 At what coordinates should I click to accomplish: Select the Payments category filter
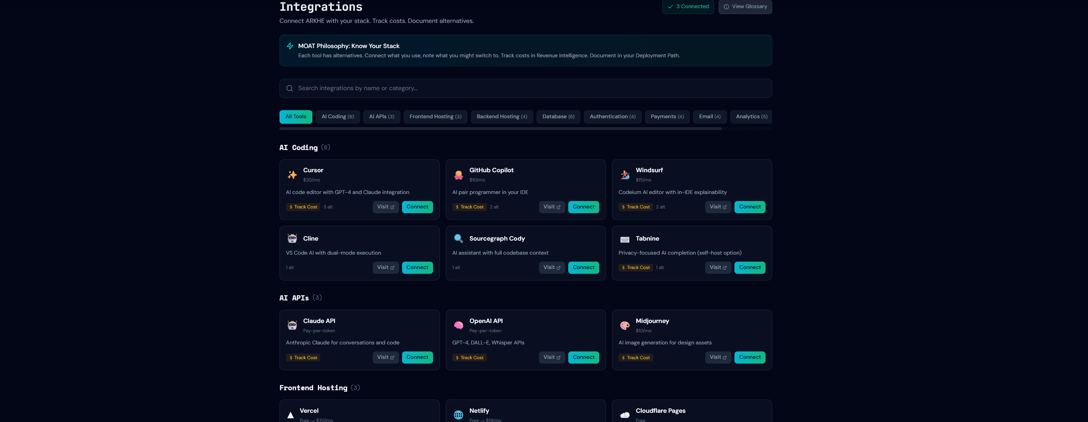667,116
